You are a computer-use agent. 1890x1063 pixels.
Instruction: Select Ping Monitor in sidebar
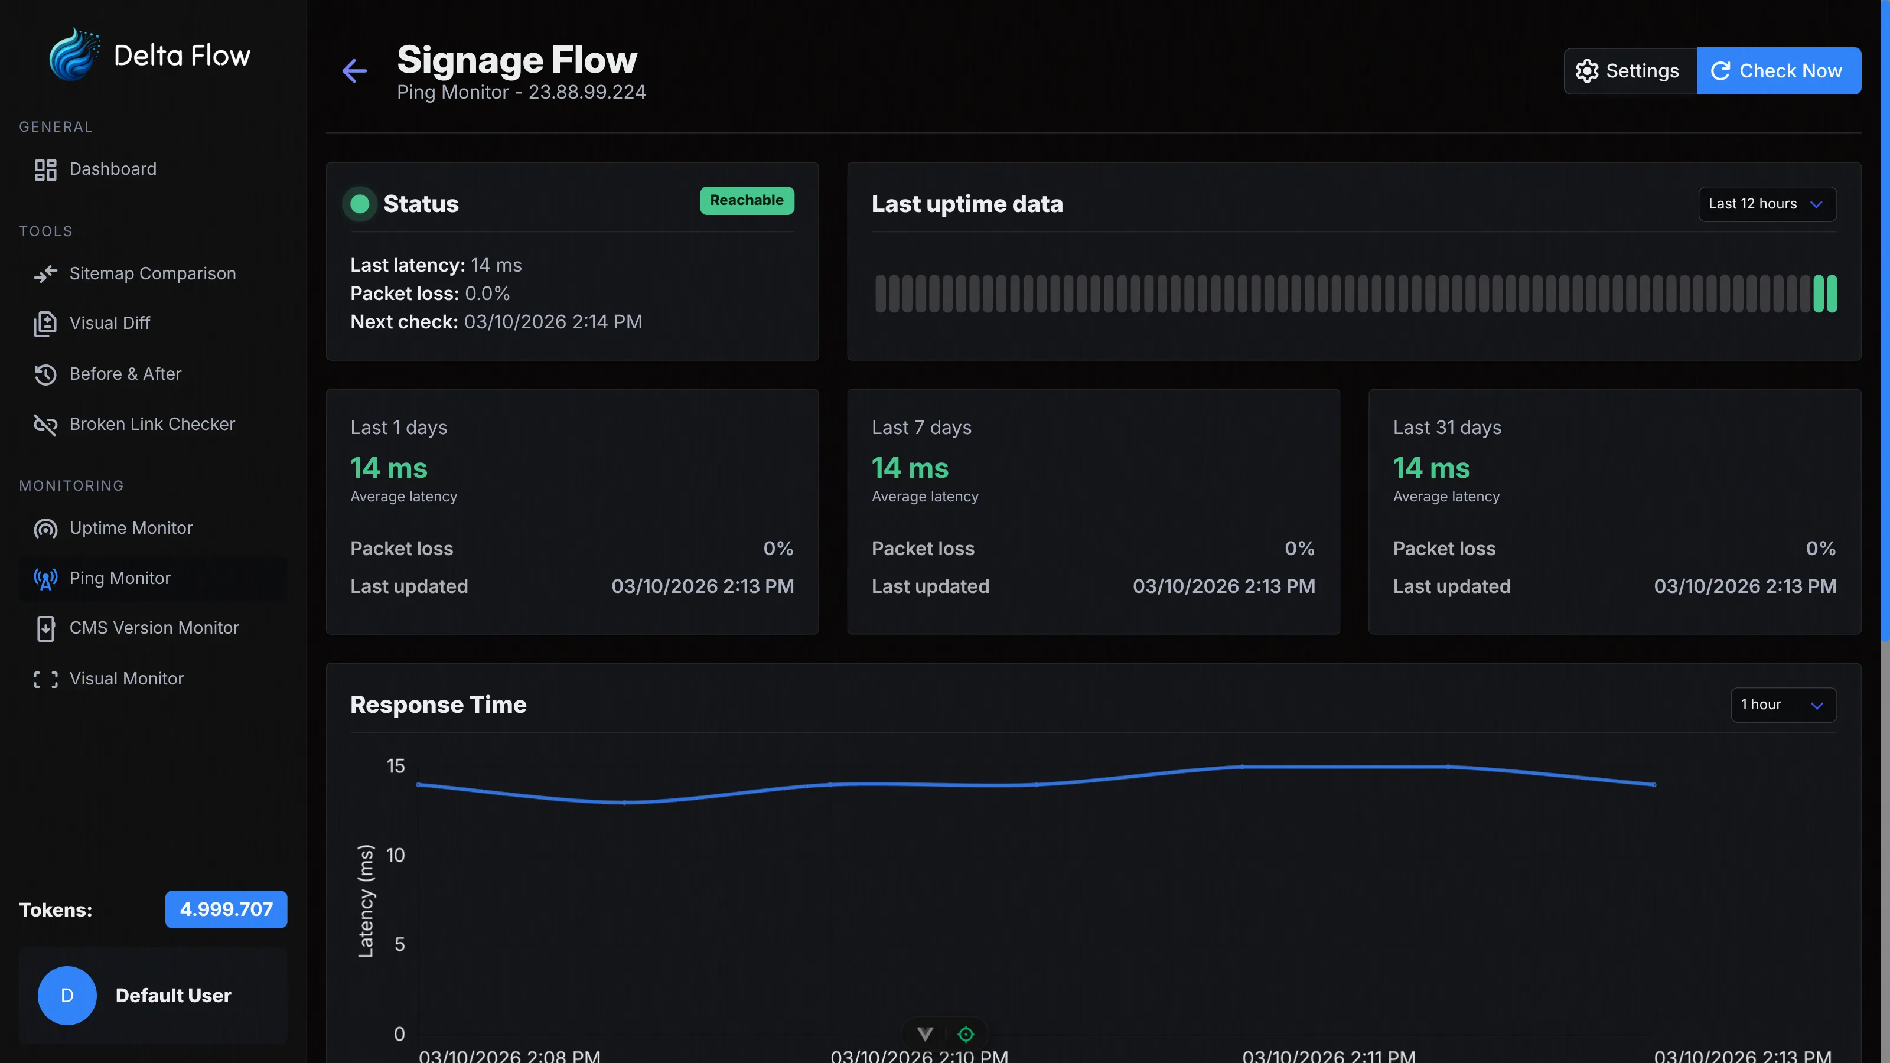(x=119, y=578)
